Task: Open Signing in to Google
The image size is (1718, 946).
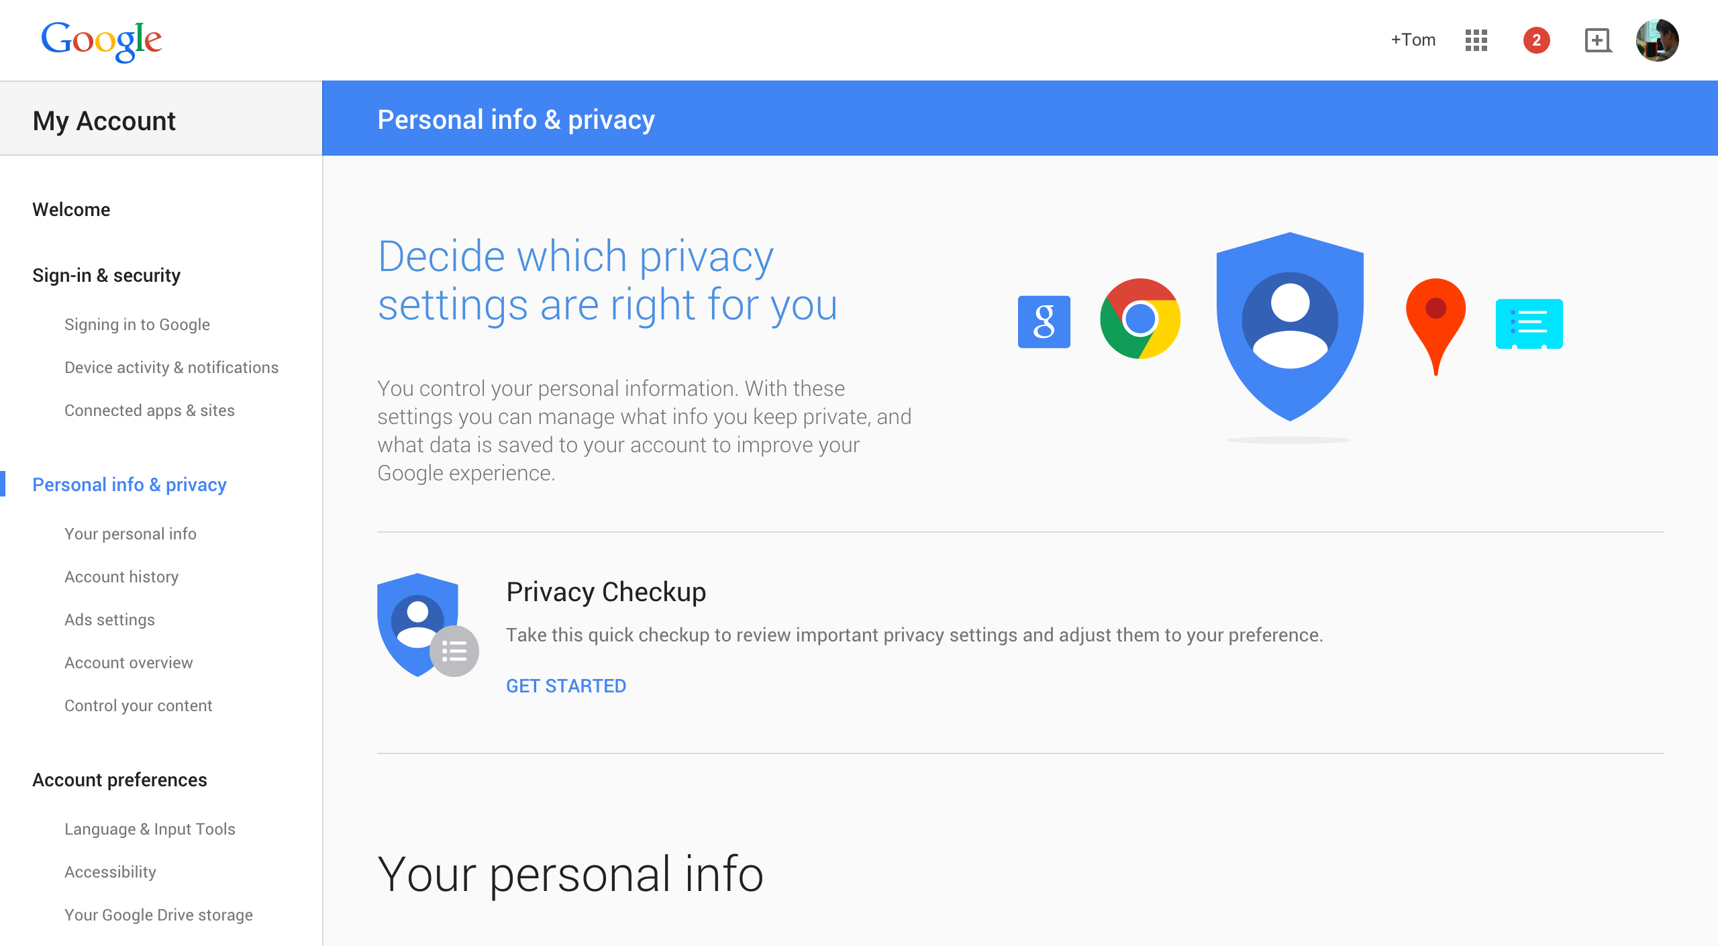Action: tap(137, 325)
